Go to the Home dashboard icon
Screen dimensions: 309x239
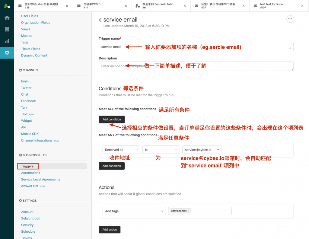7,18
